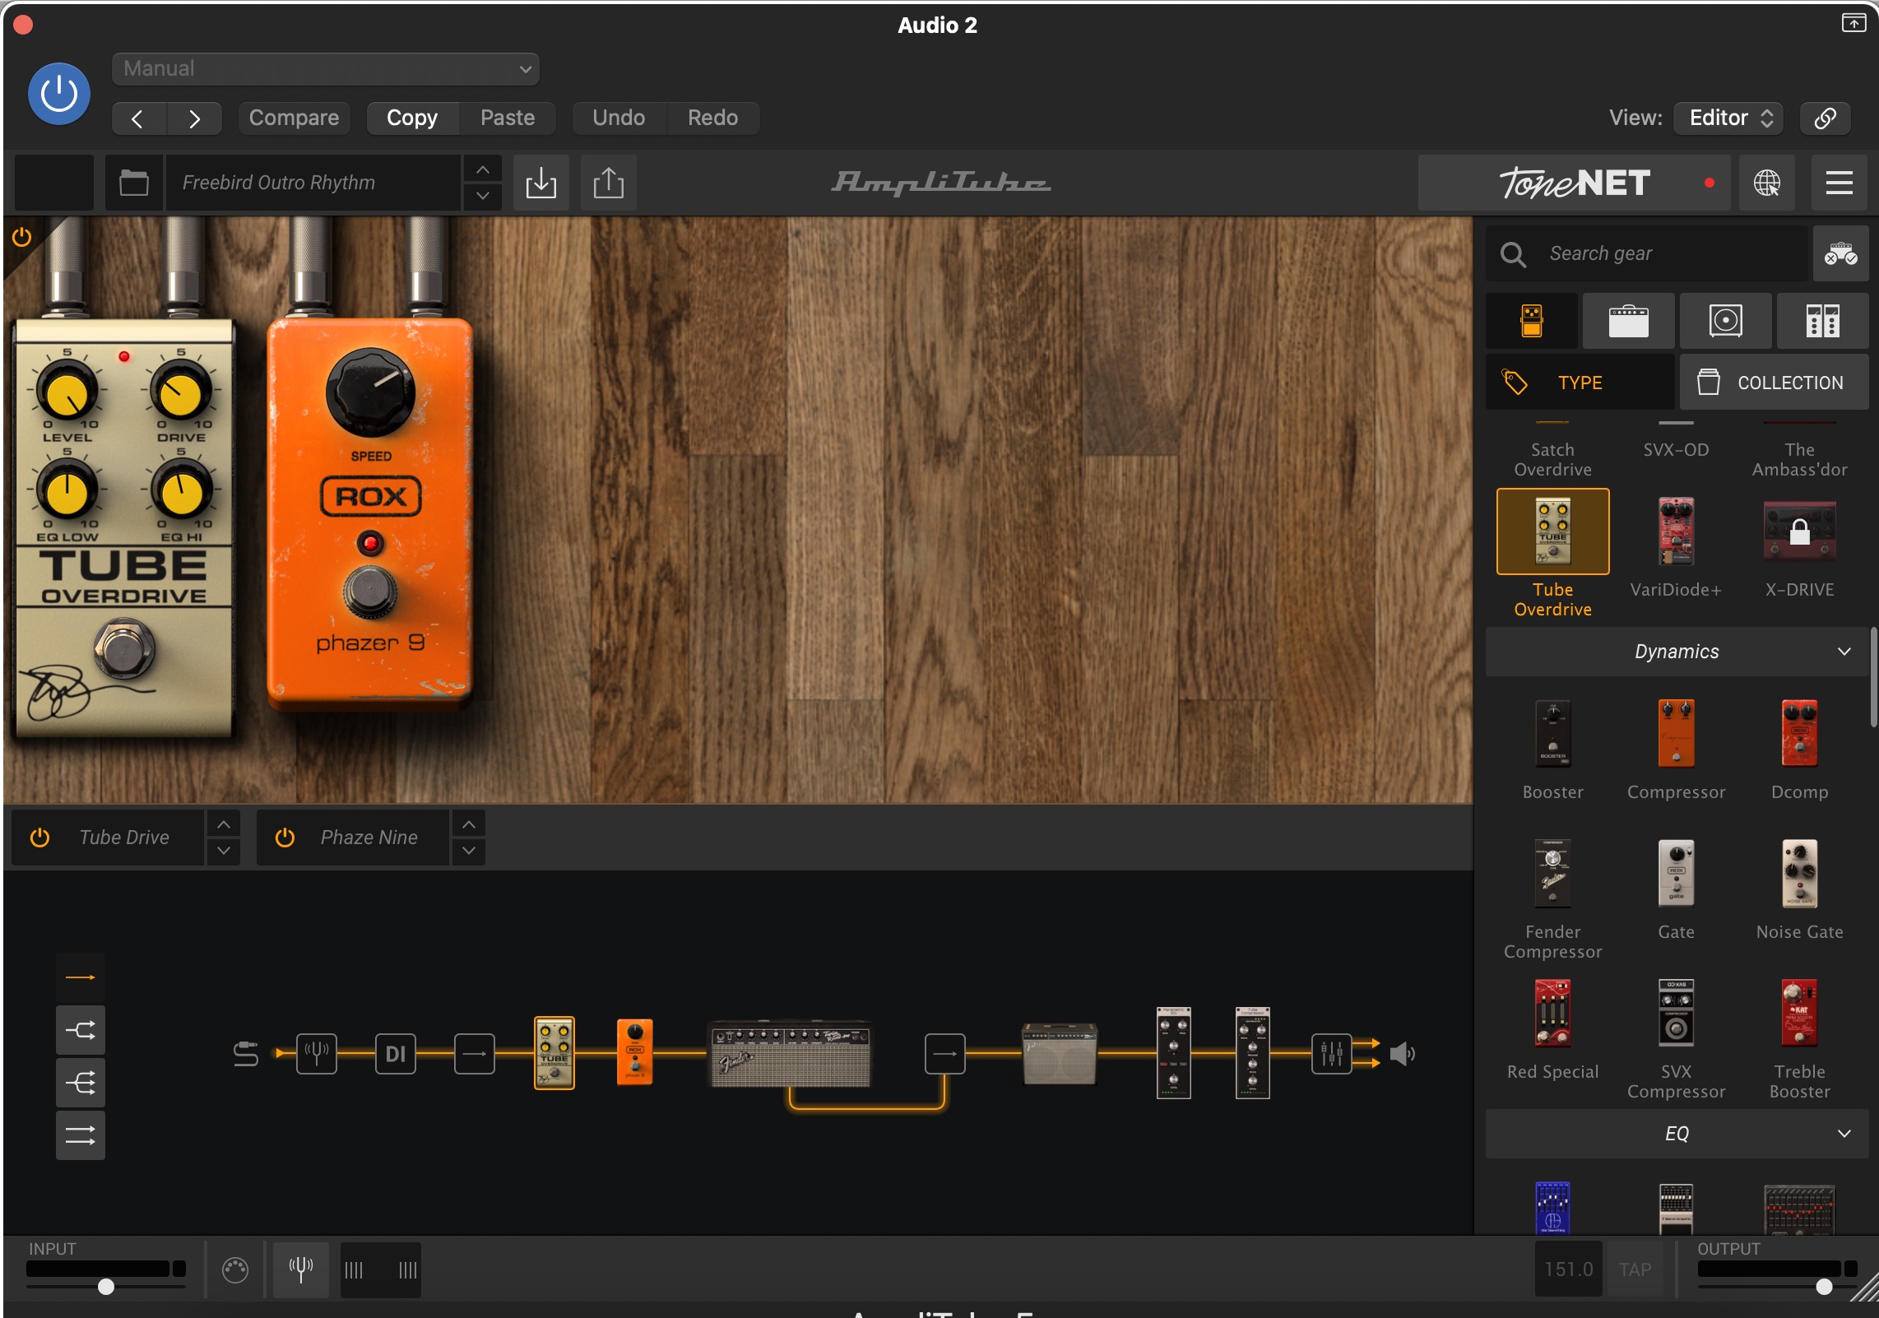Open the hamburger main menu
The image size is (1879, 1318).
tap(1840, 183)
